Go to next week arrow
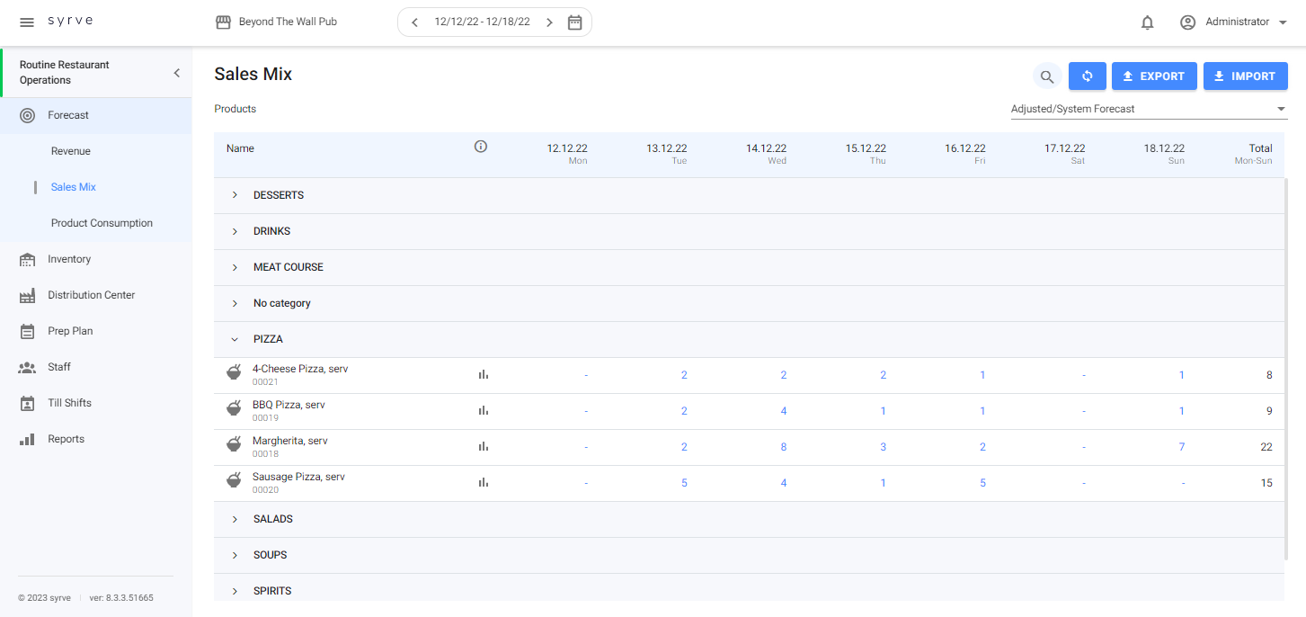1306x617 pixels. pos(549,22)
